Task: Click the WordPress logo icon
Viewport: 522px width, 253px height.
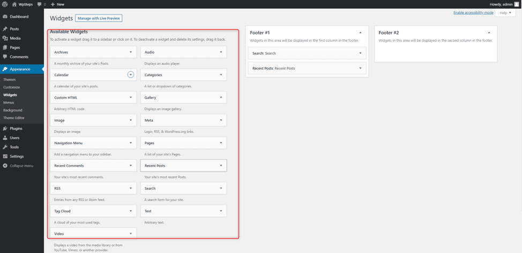Action: 5,4
